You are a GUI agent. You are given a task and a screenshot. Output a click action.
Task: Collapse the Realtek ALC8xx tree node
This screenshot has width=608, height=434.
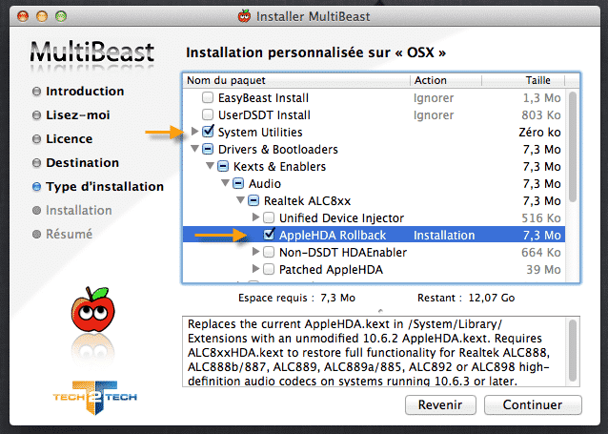[x=240, y=200]
